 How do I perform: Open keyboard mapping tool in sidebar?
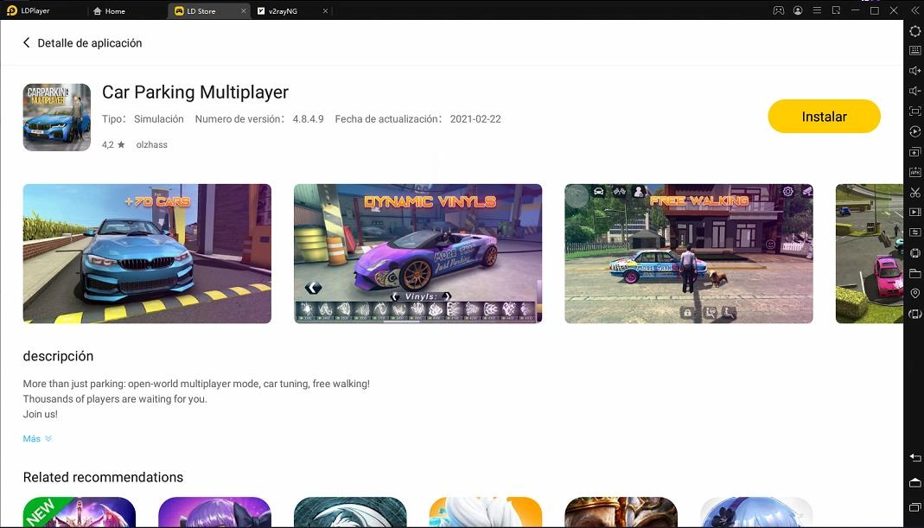click(915, 51)
